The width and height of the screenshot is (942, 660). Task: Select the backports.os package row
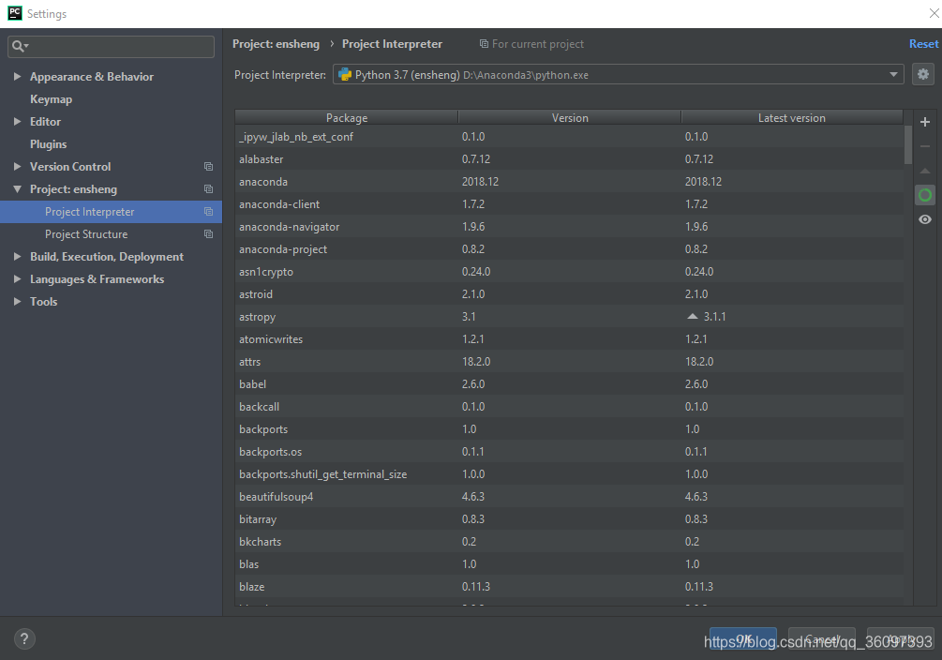tap(569, 452)
